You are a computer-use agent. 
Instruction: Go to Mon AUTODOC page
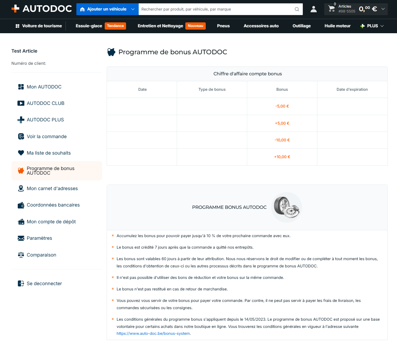pos(44,87)
